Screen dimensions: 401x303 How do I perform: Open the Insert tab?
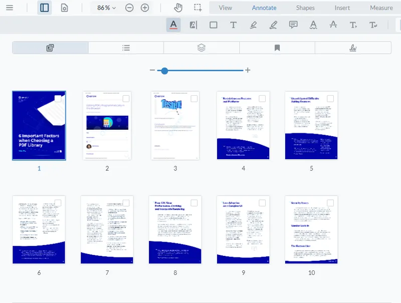(342, 8)
